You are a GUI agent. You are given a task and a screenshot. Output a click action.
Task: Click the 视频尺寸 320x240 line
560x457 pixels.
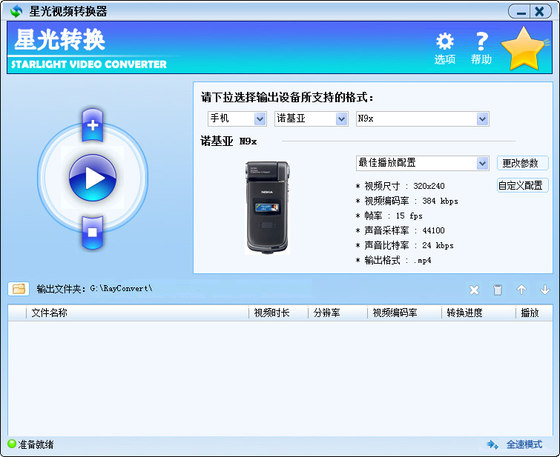[x=401, y=186]
